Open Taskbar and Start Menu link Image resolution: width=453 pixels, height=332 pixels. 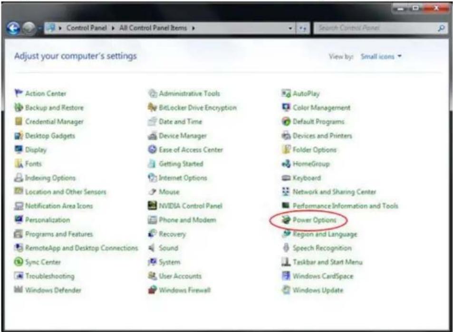coord(328,262)
